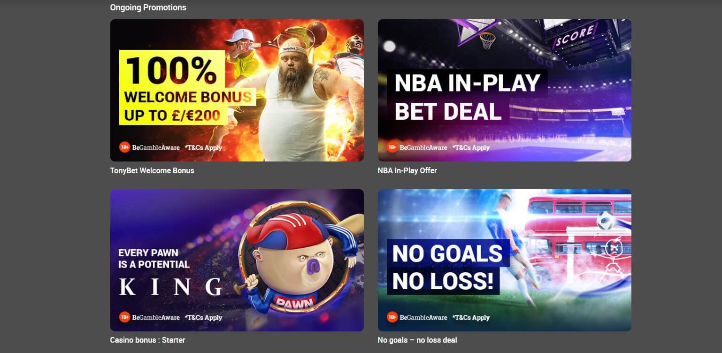Click T&Cs Apply on No Goals banner
The image size is (722, 353).
471,317
